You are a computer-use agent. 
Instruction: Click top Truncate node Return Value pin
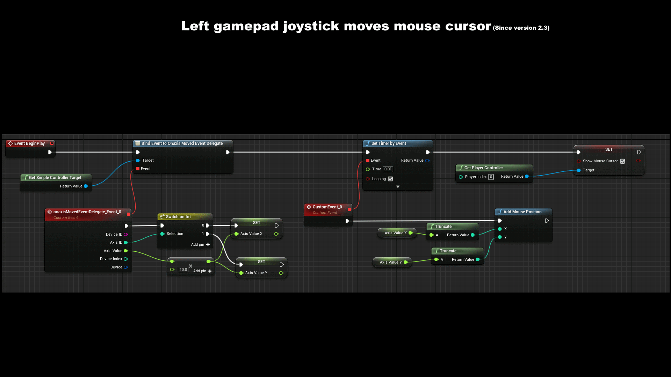[x=473, y=235]
